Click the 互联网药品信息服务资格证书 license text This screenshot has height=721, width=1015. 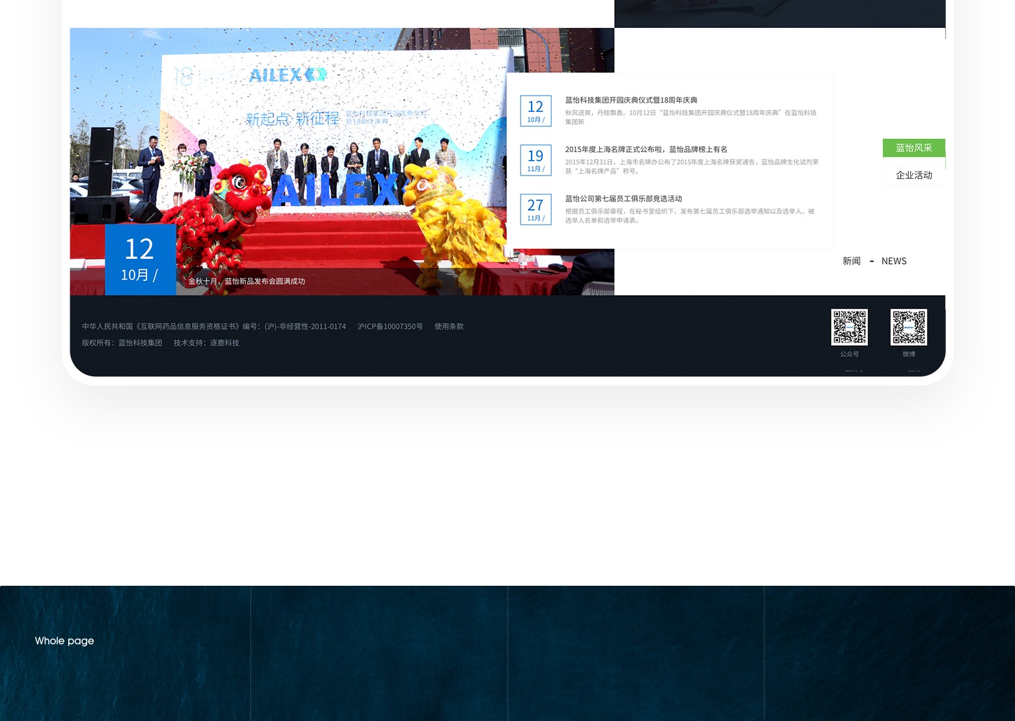click(213, 326)
